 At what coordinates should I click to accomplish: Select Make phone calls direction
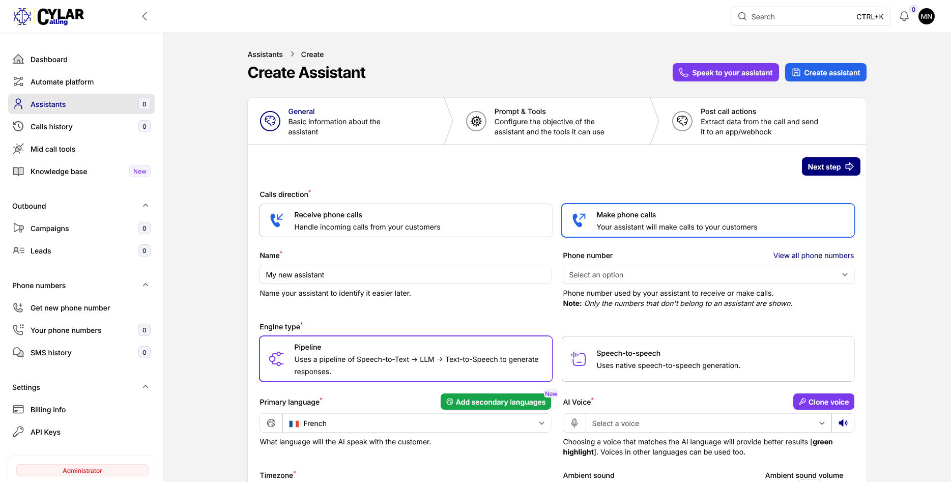pyautogui.click(x=708, y=220)
